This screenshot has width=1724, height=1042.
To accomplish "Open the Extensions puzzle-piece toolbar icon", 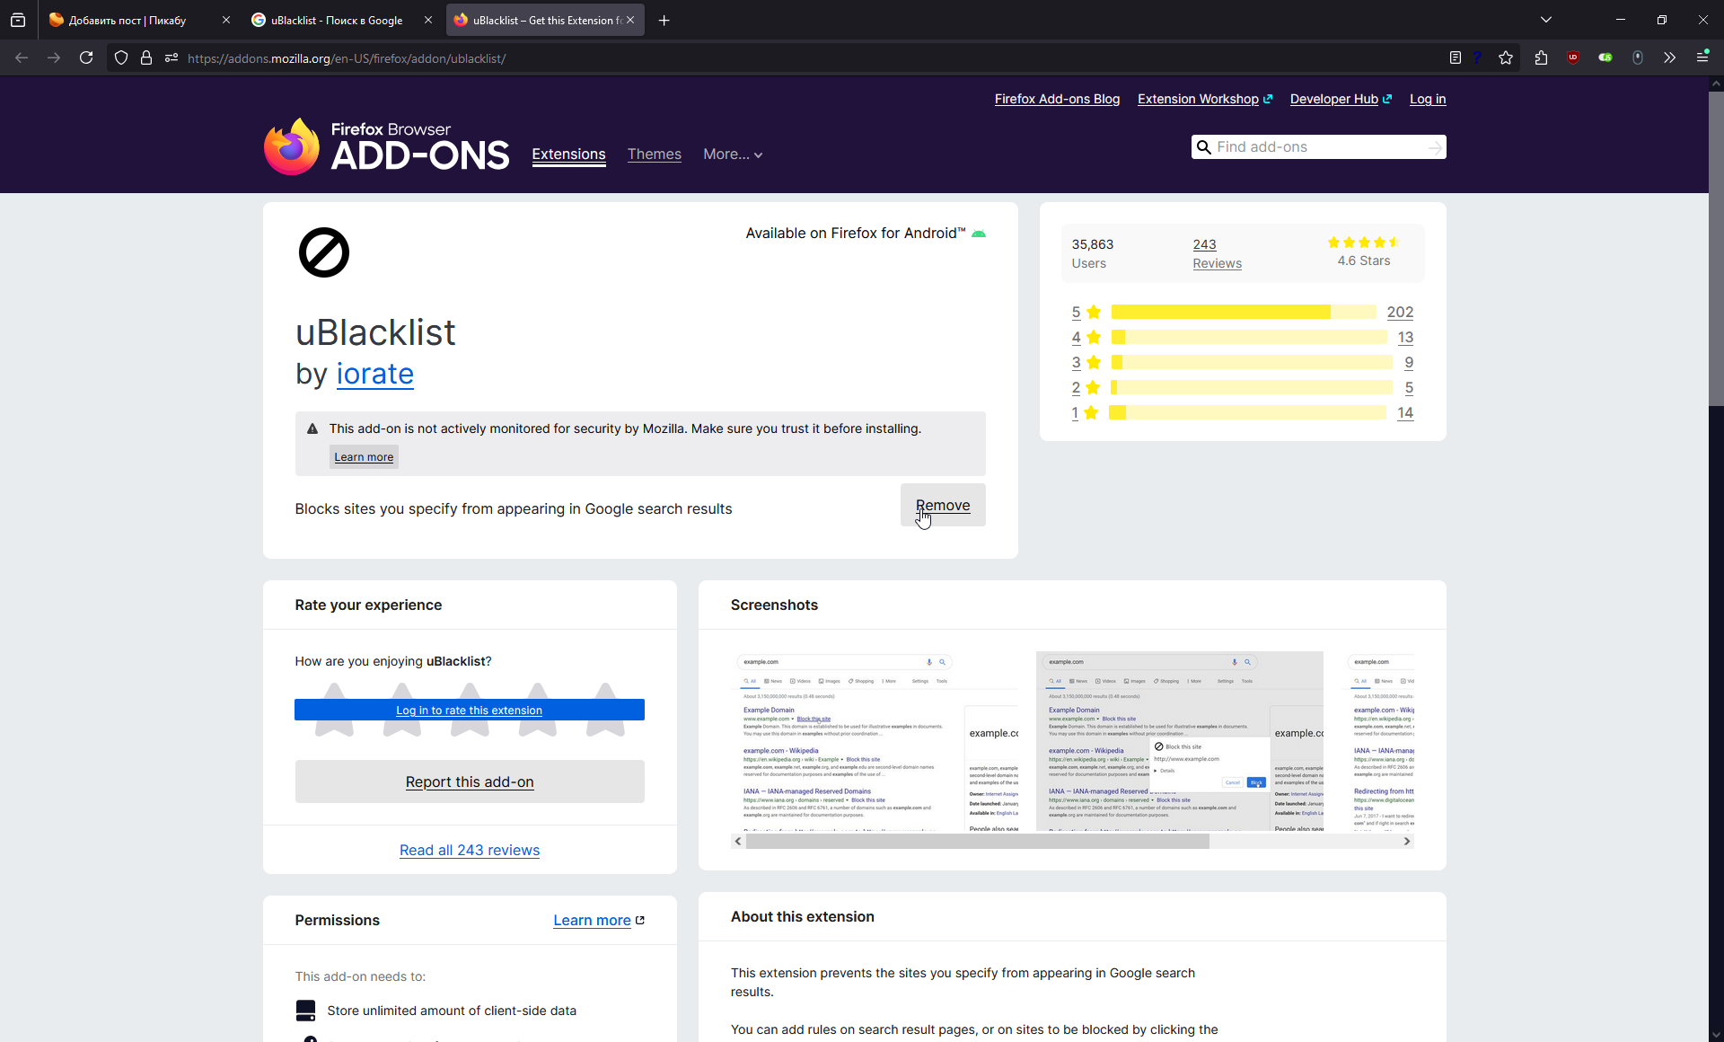I will pos(1541,57).
